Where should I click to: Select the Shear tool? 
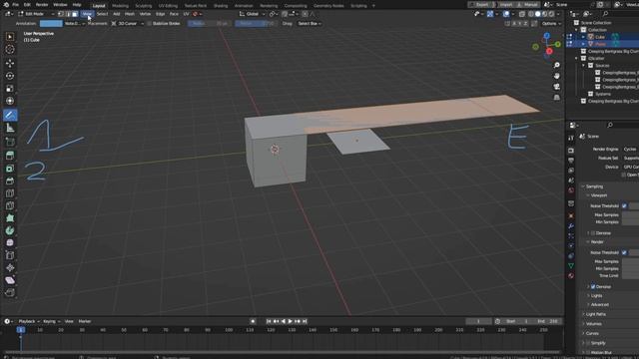coord(10,280)
